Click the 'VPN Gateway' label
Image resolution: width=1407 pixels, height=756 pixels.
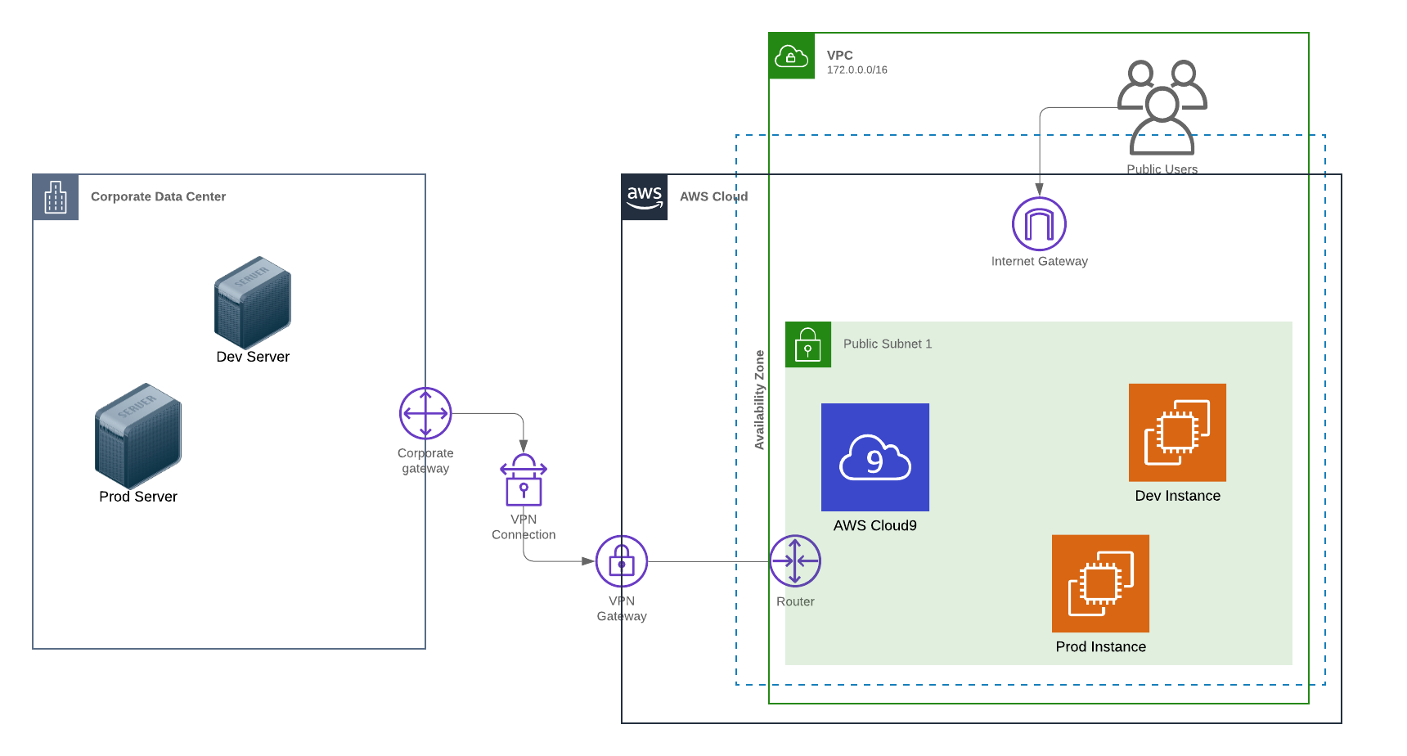click(x=622, y=608)
